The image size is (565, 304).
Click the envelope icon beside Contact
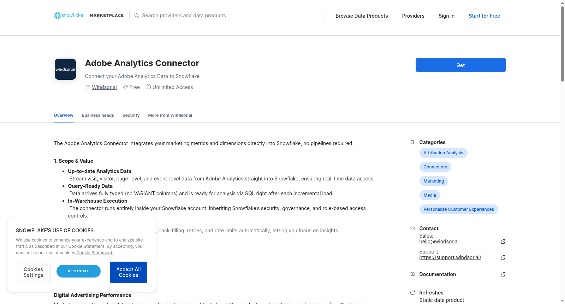tap(412, 228)
